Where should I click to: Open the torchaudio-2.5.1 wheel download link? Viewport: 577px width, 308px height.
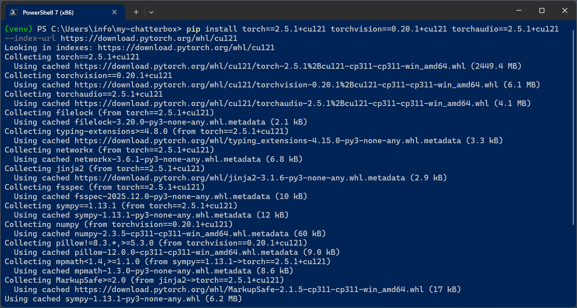click(282, 103)
